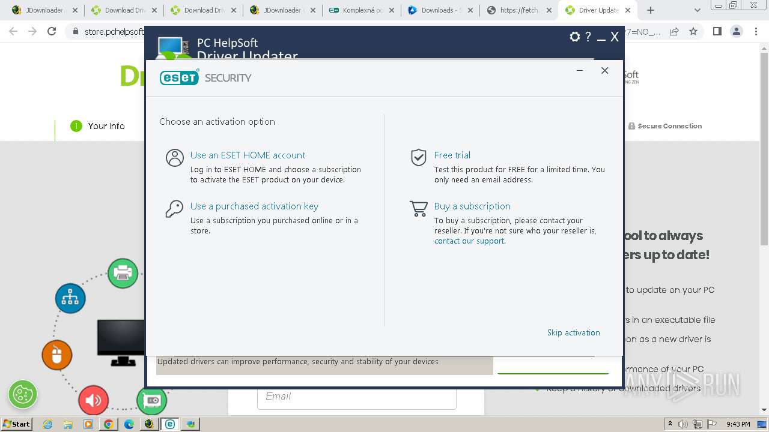Image resolution: width=769 pixels, height=432 pixels.
Task: Close the Komplexná browser tab
Action: point(392,10)
